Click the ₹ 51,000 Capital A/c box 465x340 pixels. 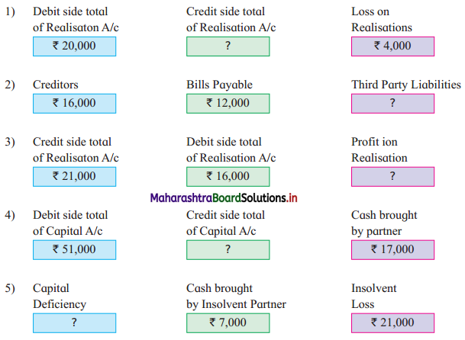click(x=74, y=250)
